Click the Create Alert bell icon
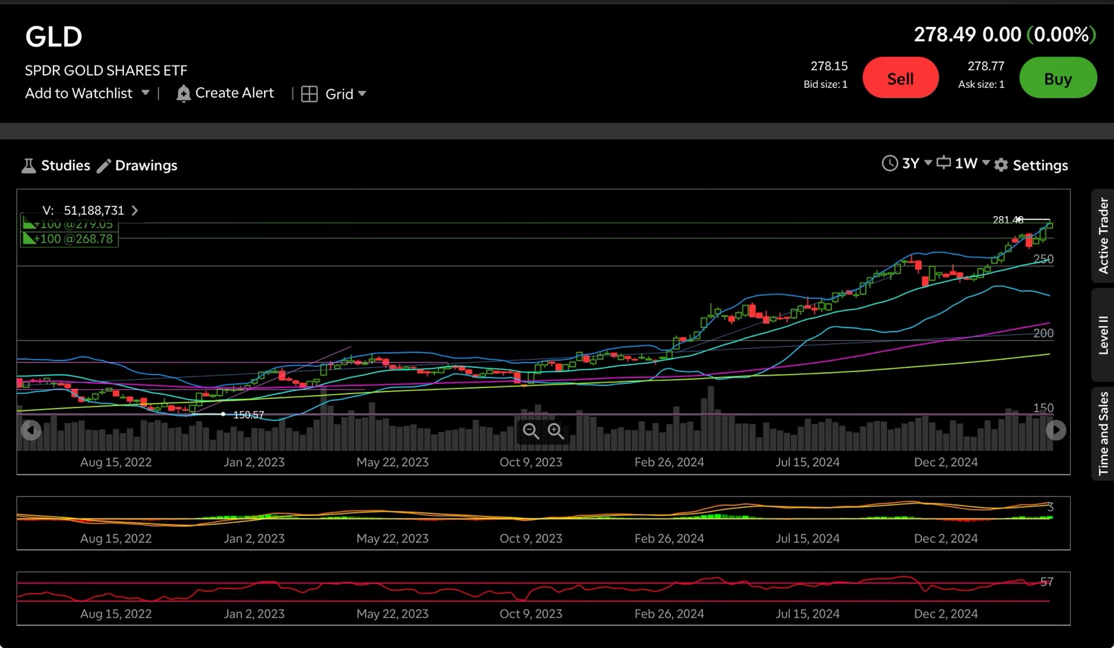The height and width of the screenshot is (648, 1114). 183,94
